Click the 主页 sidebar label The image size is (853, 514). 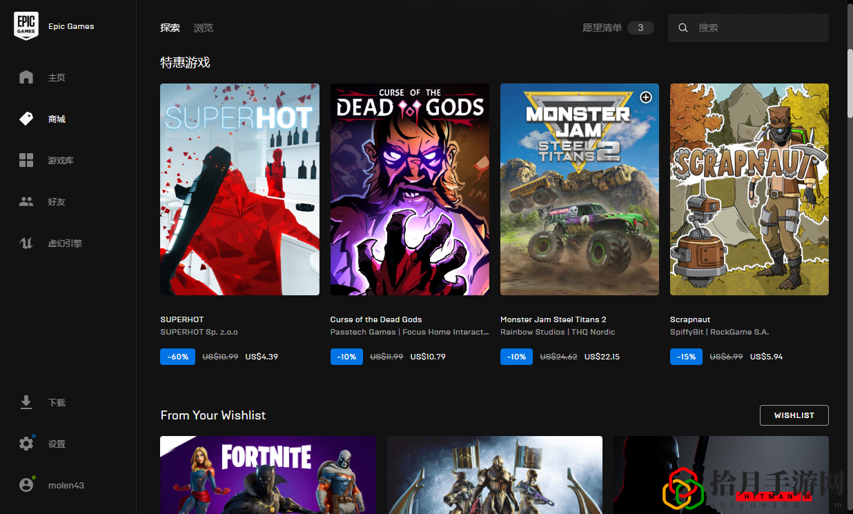[x=57, y=78]
